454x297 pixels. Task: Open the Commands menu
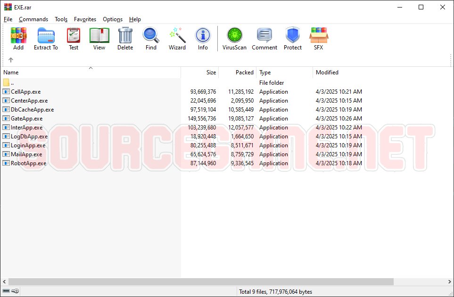point(33,19)
